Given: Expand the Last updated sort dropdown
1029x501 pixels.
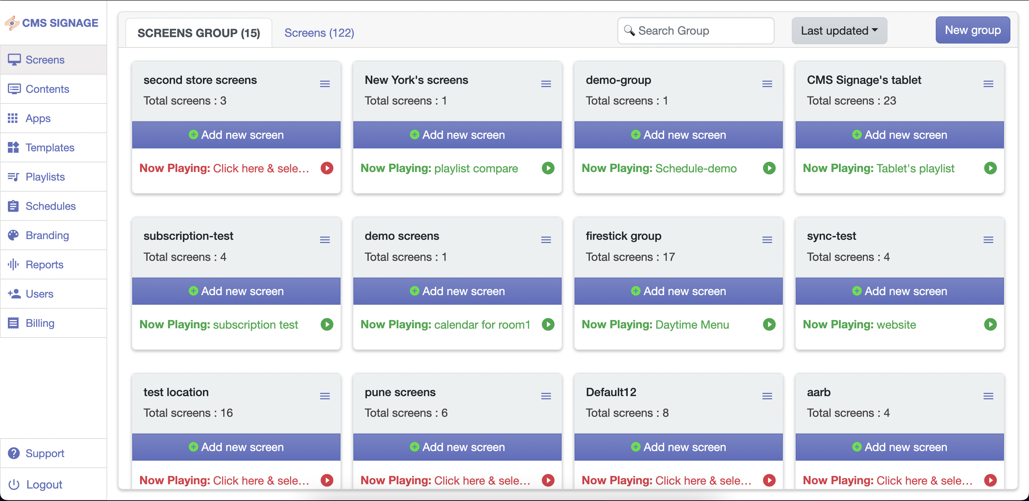Looking at the screenshot, I should [839, 31].
